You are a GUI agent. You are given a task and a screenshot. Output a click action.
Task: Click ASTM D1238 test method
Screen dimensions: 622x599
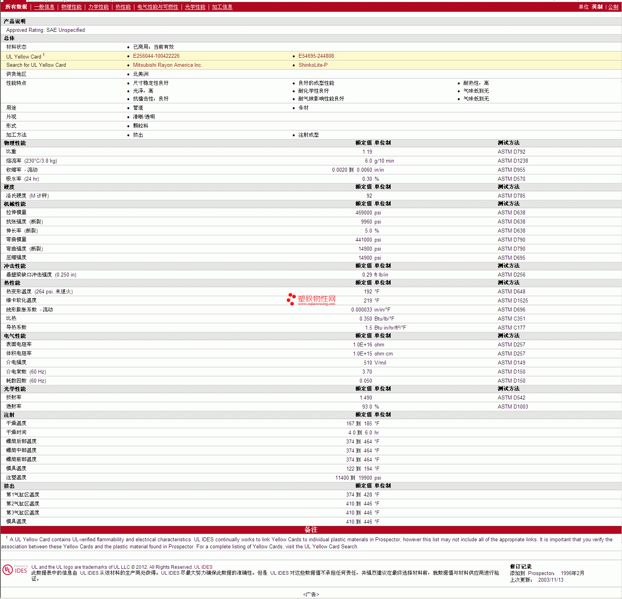pos(513,161)
